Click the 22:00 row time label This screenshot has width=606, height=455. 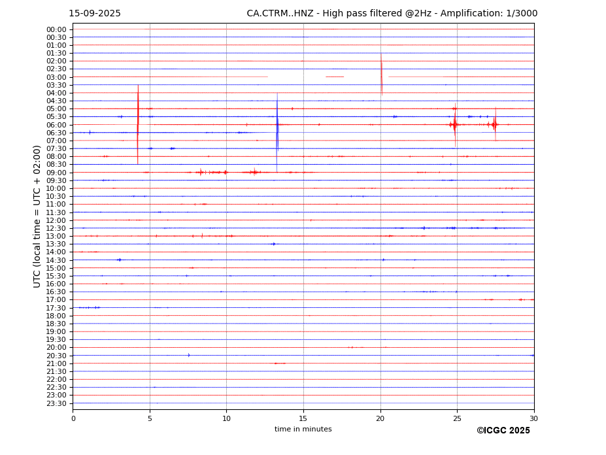click(x=56, y=380)
